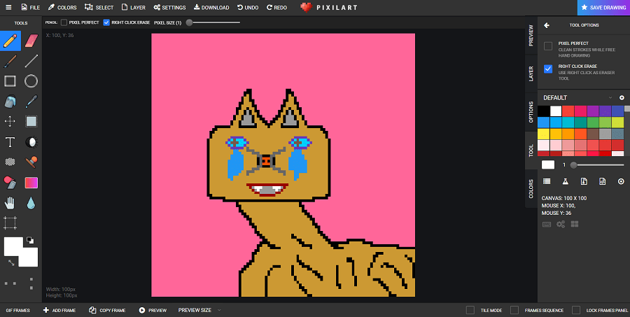Play the animation Preview
This screenshot has width=630, height=317.
coord(153,310)
